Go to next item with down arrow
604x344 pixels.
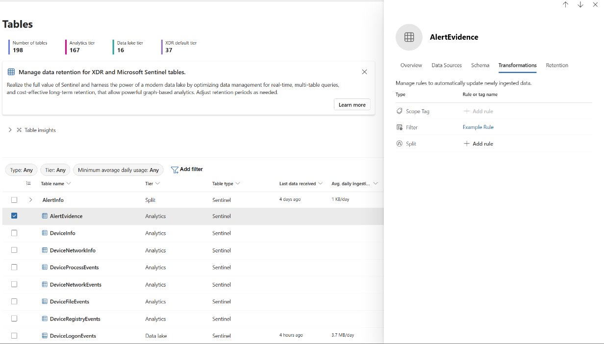[x=580, y=4]
